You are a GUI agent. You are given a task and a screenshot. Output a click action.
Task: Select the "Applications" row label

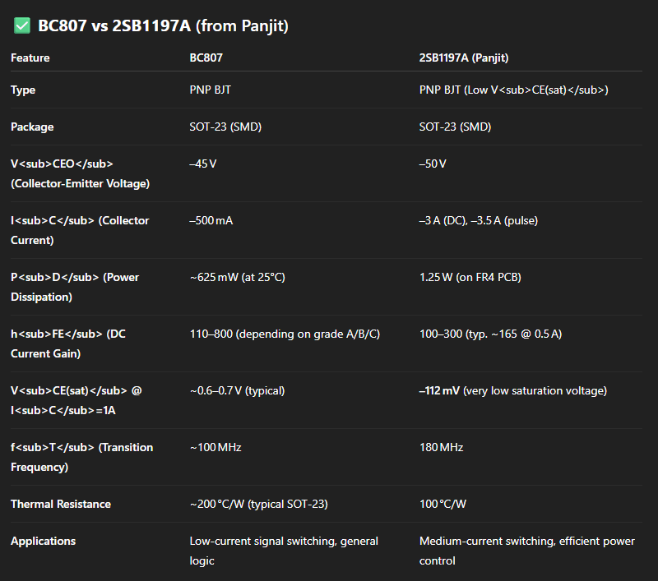click(44, 542)
